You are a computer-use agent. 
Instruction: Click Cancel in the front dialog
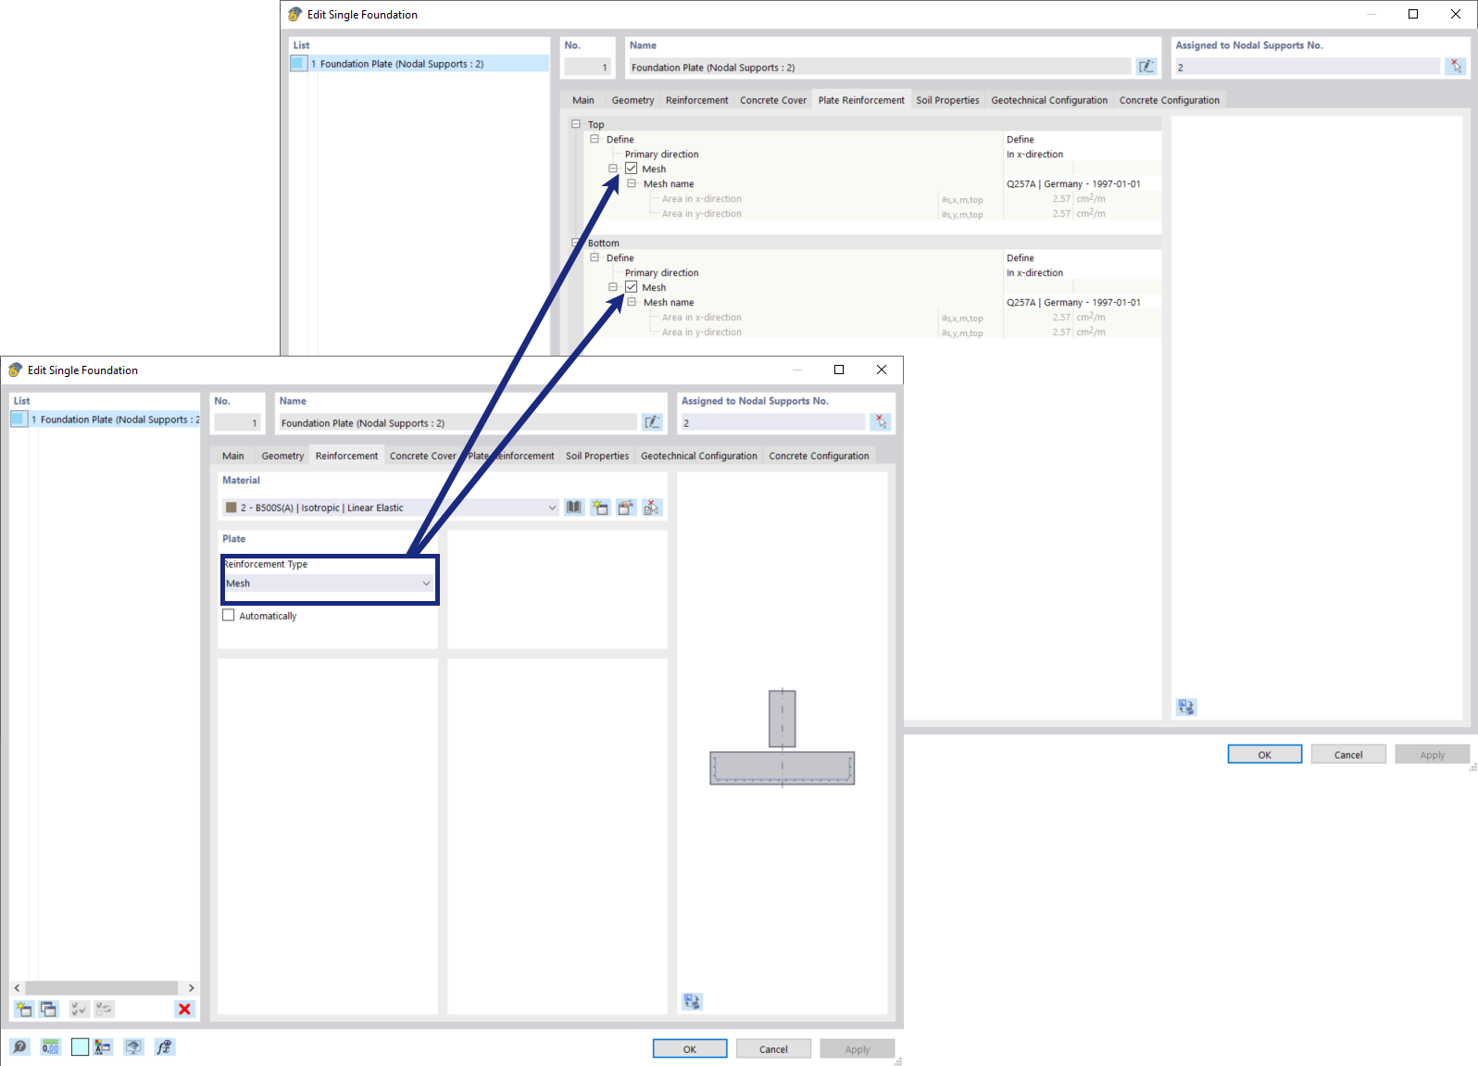tap(773, 1048)
